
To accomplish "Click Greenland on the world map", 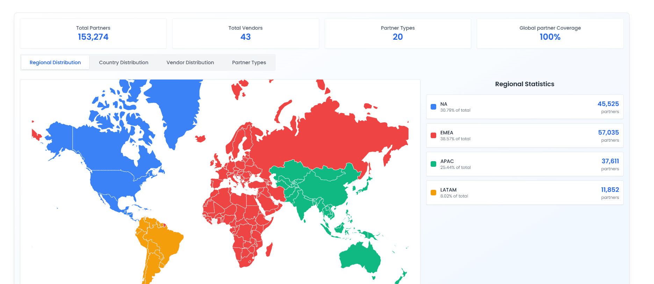I will point(178,105).
